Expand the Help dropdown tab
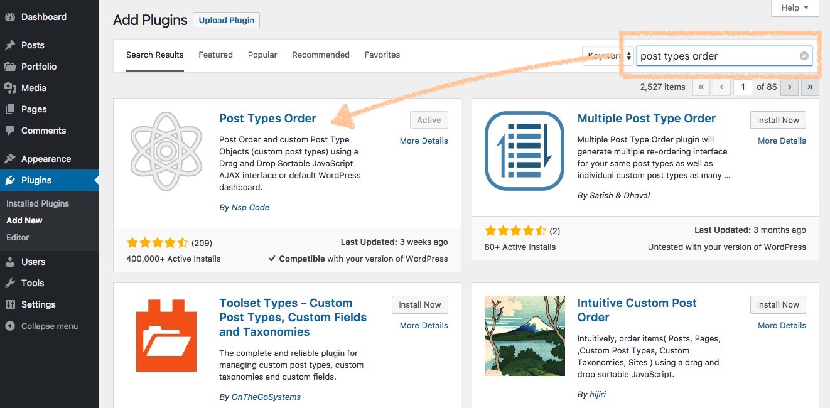Viewport: 830px width, 408px height. point(795,8)
